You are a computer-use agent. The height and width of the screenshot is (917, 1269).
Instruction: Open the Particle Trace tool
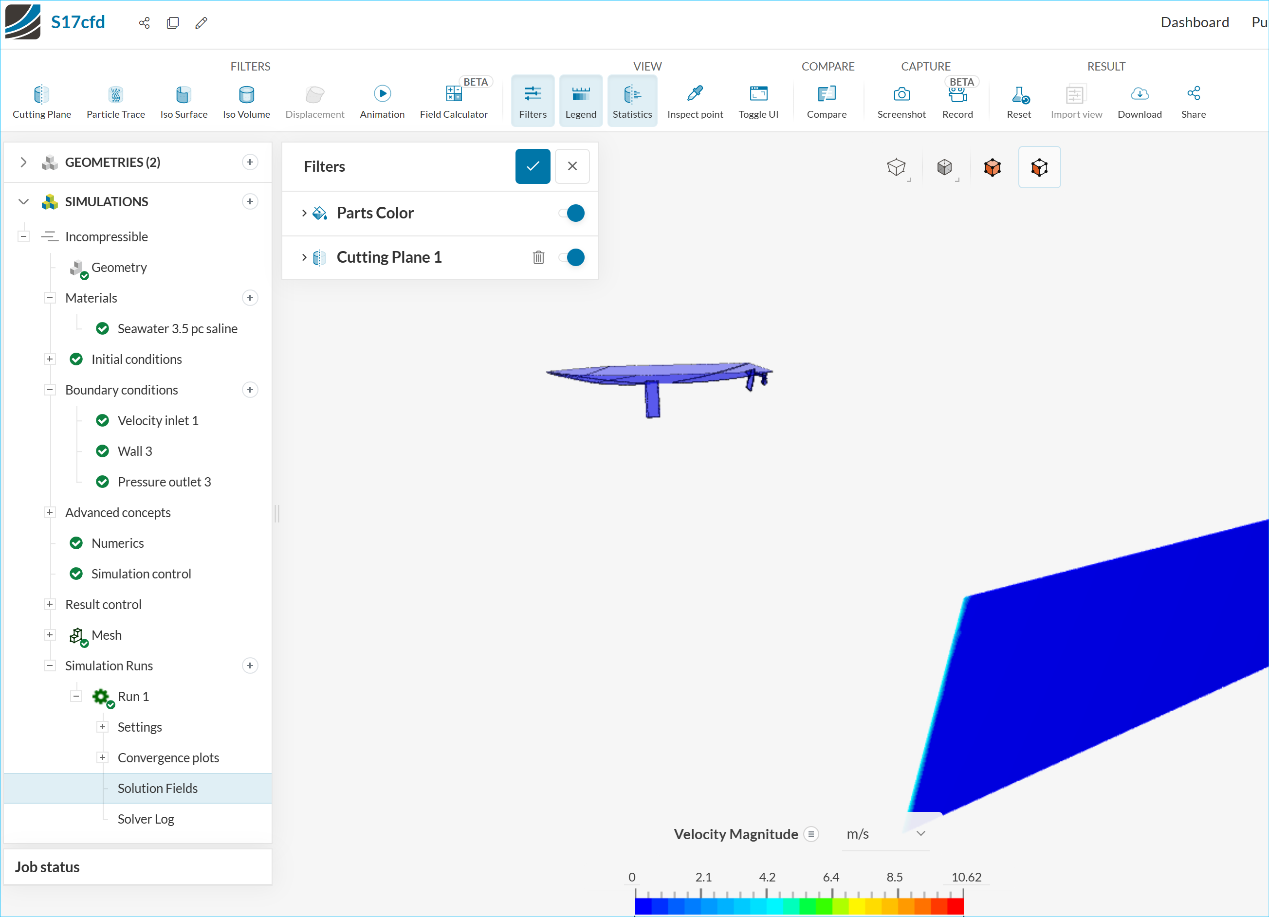(x=115, y=101)
